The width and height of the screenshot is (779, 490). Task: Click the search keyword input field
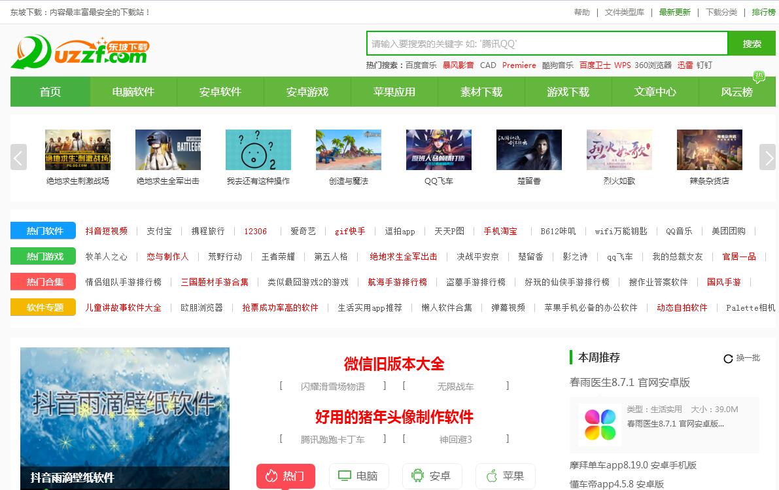tap(546, 44)
